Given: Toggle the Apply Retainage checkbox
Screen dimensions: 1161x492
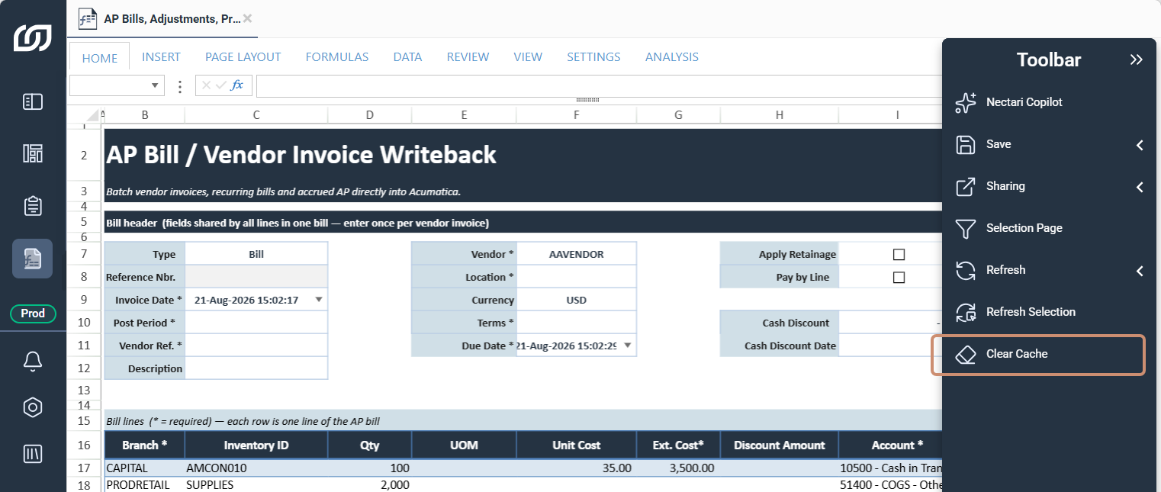Looking at the screenshot, I should tap(899, 255).
